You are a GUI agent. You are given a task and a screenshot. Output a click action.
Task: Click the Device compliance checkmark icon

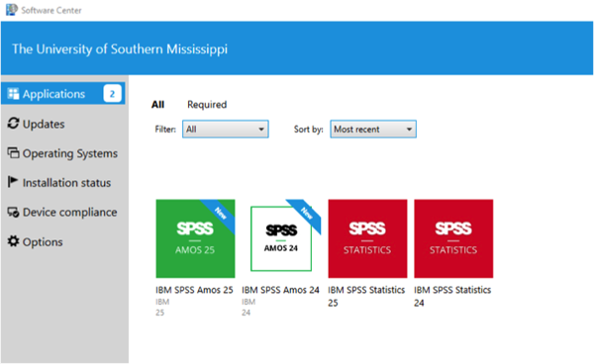(13, 213)
